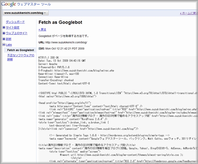The height and width of the screenshot is (164, 198).
Task: Open the www.suzukikenichi.com/blog site dropdown
Action: [26, 13]
